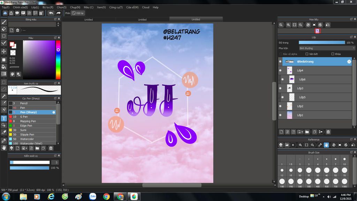Viewport: 357px width, 201px height.
Task: Click the navigator thumbnail preview
Action: 317,31
